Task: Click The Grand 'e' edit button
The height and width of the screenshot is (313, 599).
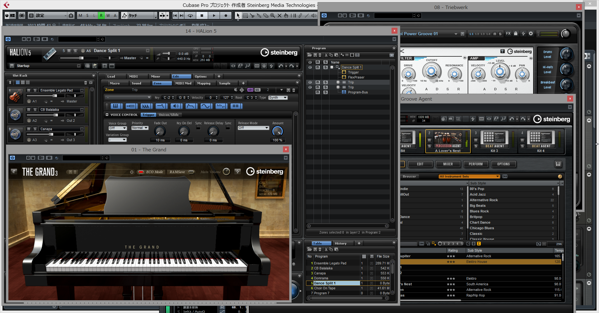Action: coord(14,171)
